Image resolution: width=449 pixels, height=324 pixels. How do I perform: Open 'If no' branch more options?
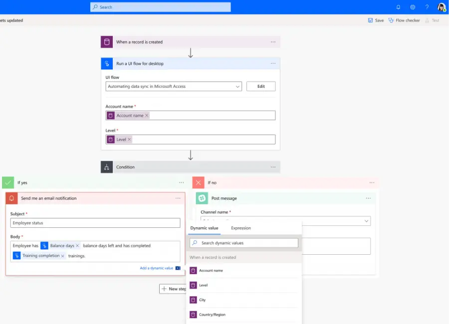pyautogui.click(x=372, y=182)
